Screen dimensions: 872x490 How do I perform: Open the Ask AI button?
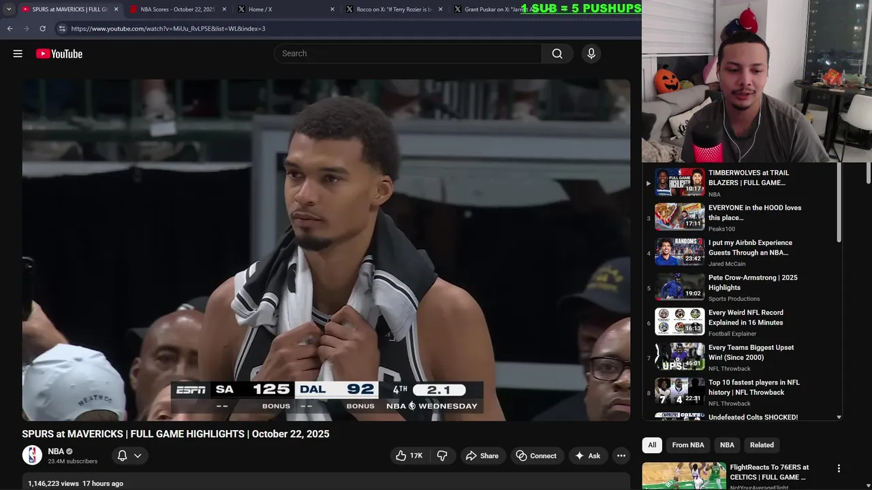point(587,456)
